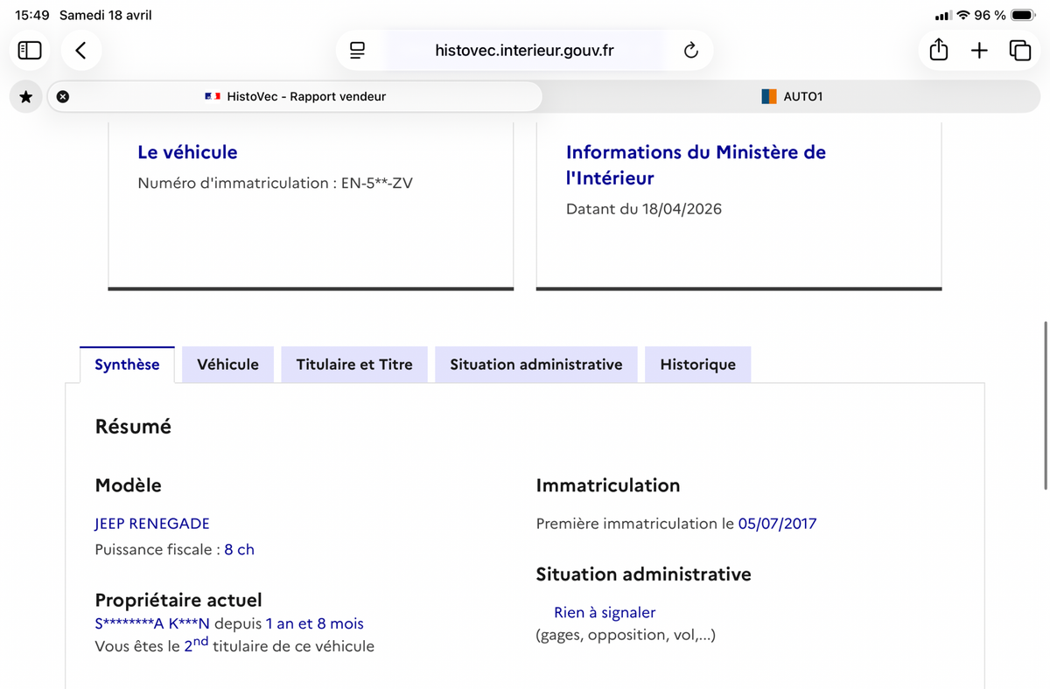Open bookmarks star icon
1050x689 pixels.
tap(25, 96)
